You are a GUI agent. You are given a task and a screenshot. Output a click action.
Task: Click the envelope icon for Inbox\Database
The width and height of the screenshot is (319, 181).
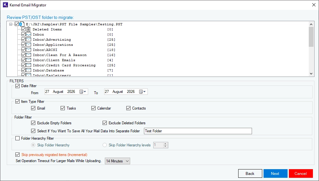[29, 70]
